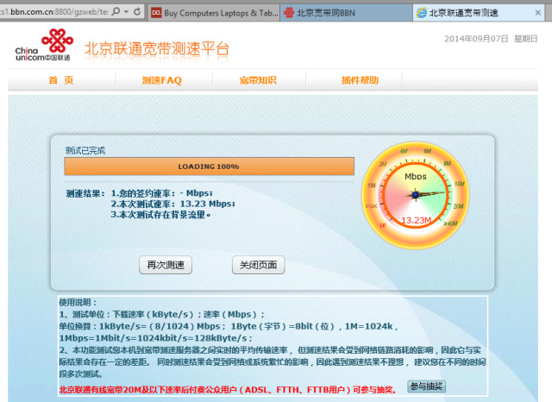Image resolution: width=552 pixels, height=402 pixels.
Task: Click the red DO favicon on first tab
Action: [156, 13]
